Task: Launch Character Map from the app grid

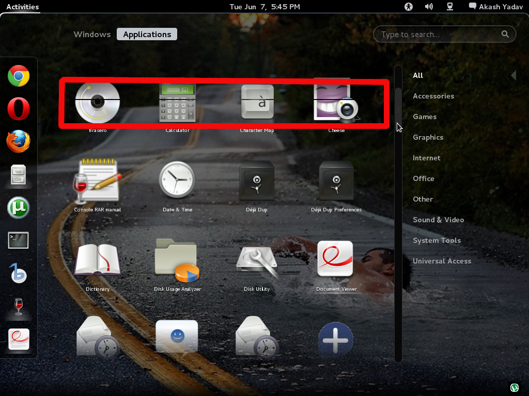Action: pos(257,103)
